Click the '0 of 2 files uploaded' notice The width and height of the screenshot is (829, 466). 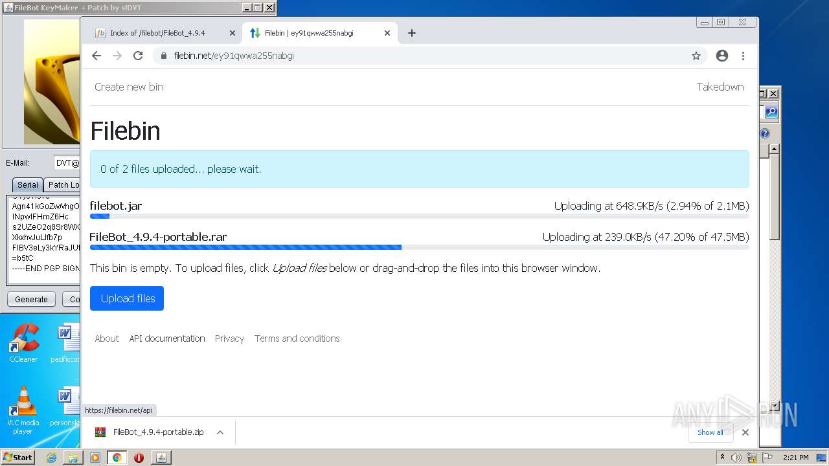pyautogui.click(x=420, y=169)
